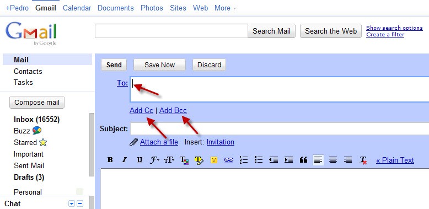Open the text color picker
This screenshot has height=209, width=429.
[x=184, y=160]
